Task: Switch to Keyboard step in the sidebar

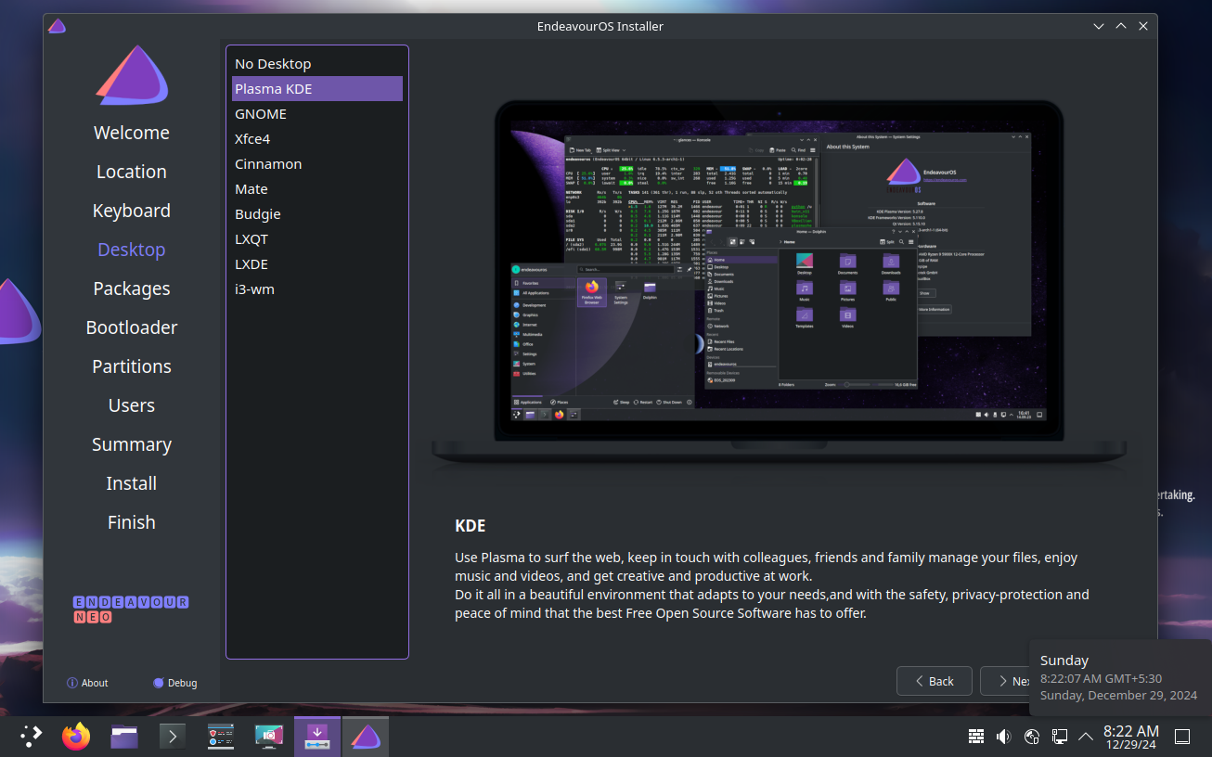Action: coord(132,211)
